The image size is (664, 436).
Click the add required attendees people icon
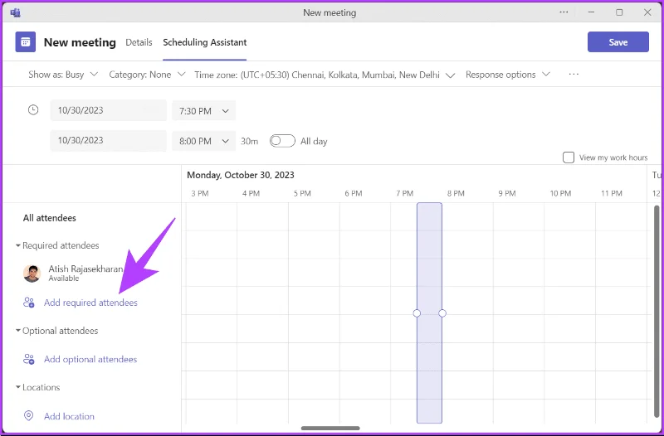29,303
